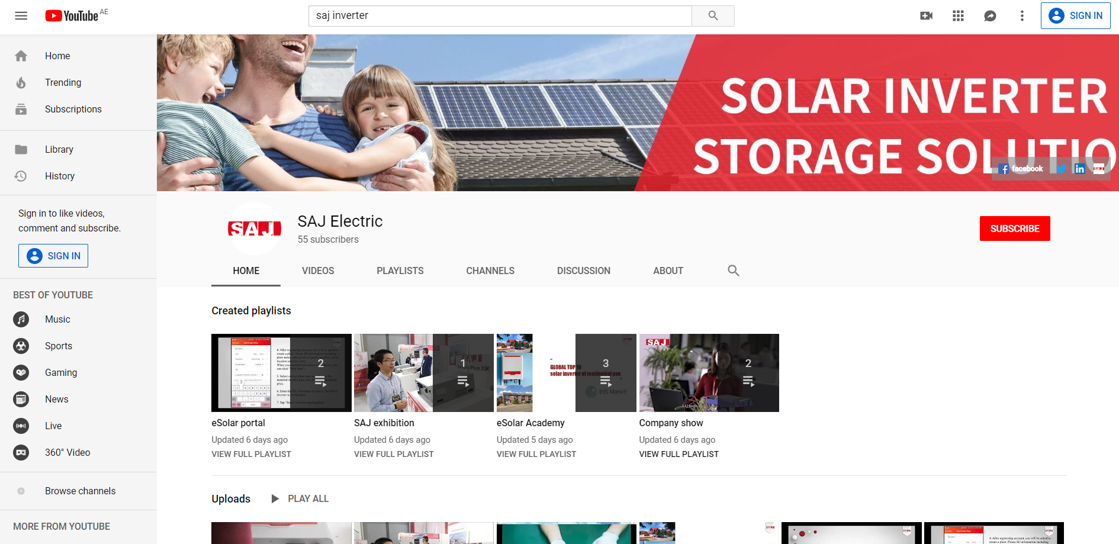Screen dimensions: 1119x544
Task: Open the eSolar portal playlist thumbnail
Action: pos(281,373)
